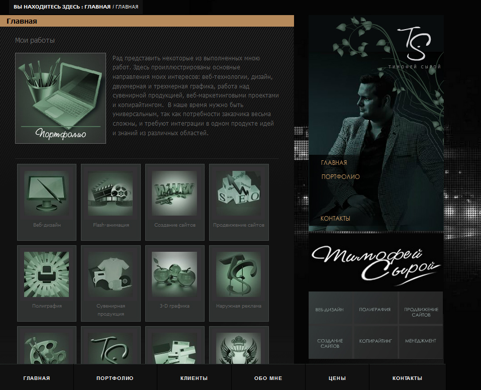Image resolution: width=481 pixels, height=390 pixels.
Task: Open КОНТАКТЫ in the bottom navigation bar
Action: tap(408, 378)
